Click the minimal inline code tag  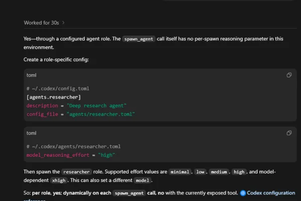(x=180, y=172)
